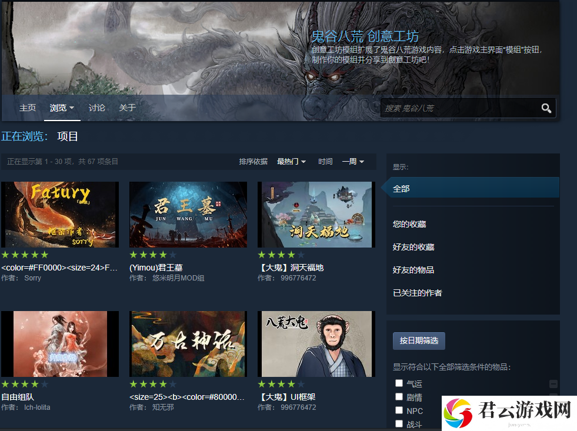View 已关注的作者 items
577x431 pixels.
click(x=417, y=293)
